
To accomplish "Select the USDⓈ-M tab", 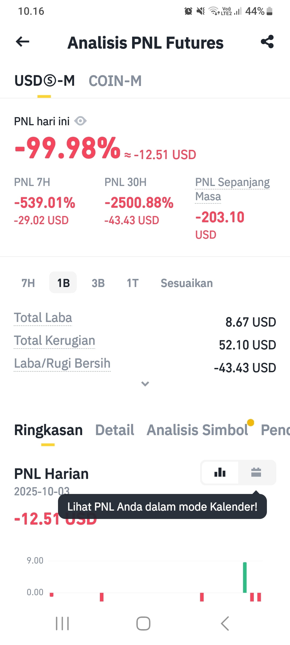I will (45, 81).
